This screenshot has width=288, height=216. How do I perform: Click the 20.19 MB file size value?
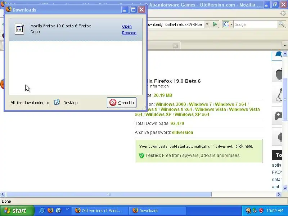point(163,95)
